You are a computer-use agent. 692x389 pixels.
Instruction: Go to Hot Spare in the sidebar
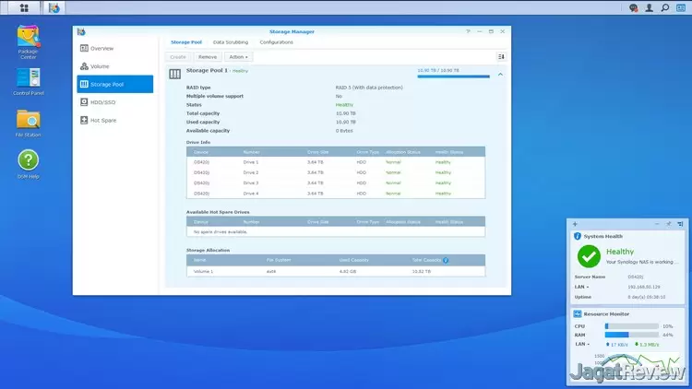point(114,120)
